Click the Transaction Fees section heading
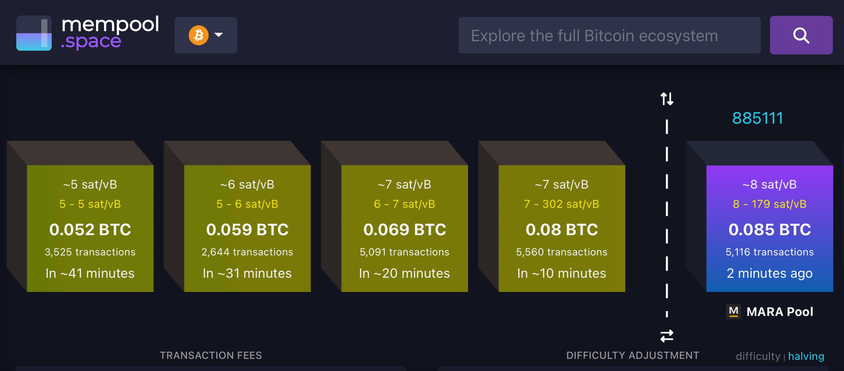 211,355
